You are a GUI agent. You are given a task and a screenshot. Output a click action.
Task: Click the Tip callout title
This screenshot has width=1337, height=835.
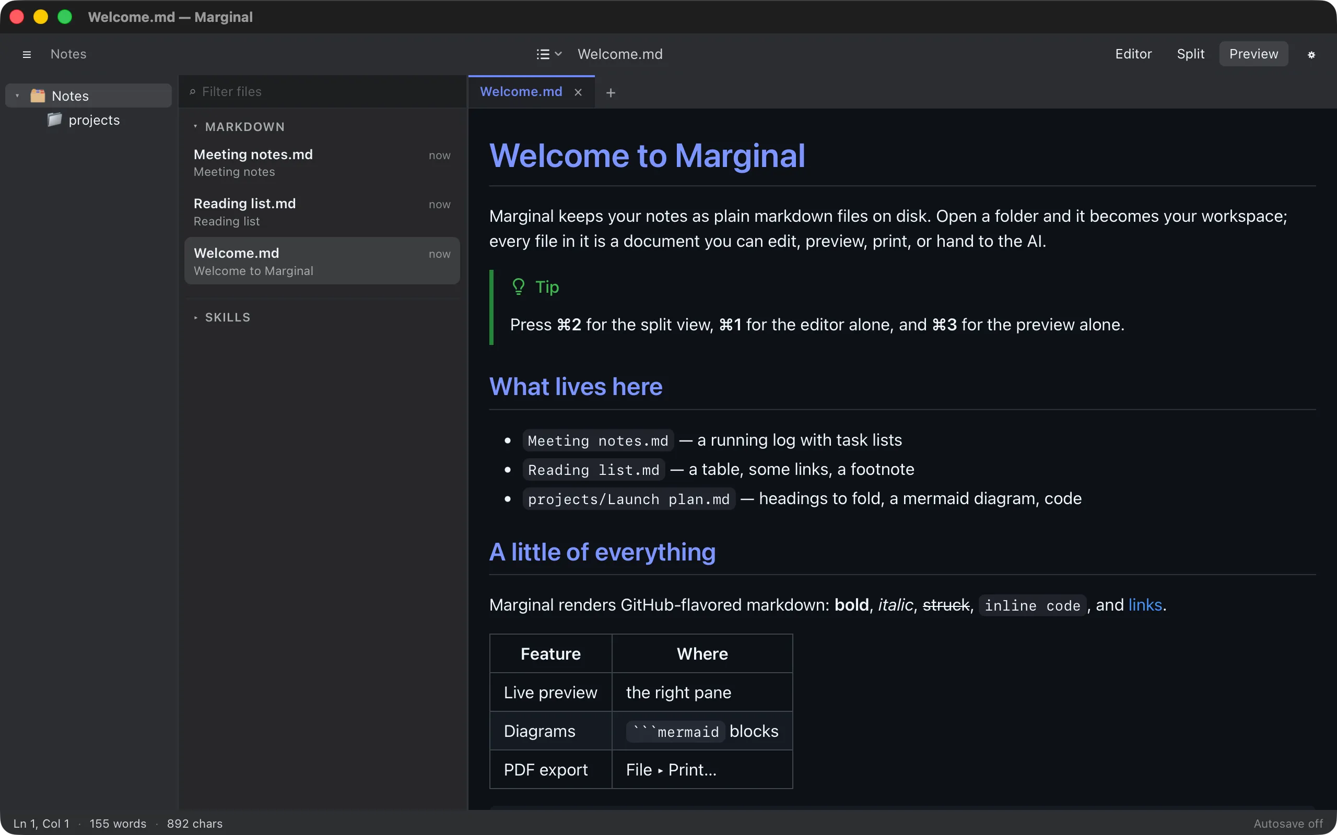pos(547,287)
